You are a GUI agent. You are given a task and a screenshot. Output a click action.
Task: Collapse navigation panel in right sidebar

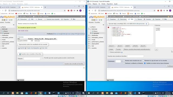103,25
